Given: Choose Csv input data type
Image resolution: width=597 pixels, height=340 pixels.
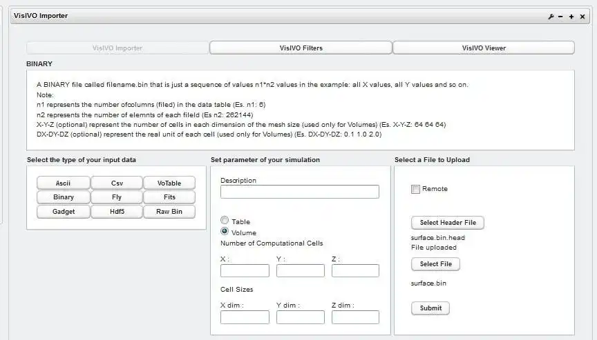Looking at the screenshot, I should [x=117, y=183].
